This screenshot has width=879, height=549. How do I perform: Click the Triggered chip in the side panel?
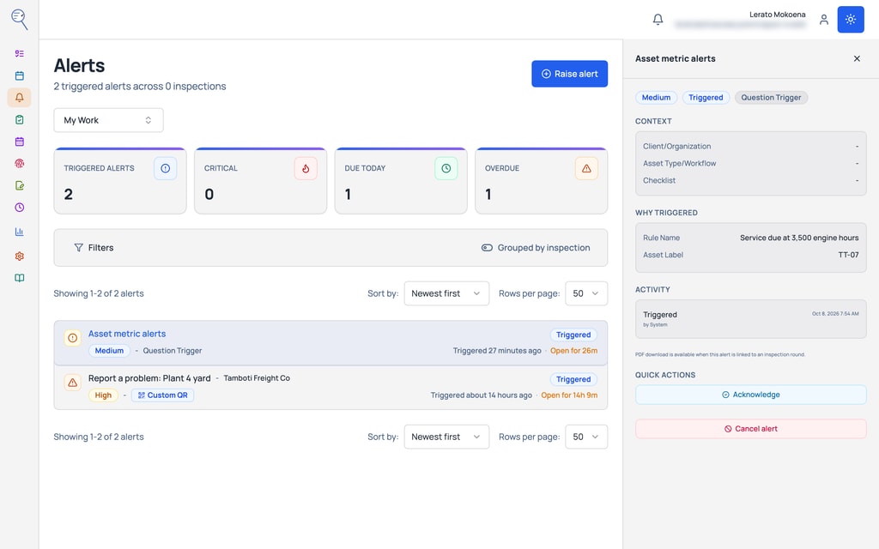point(706,98)
